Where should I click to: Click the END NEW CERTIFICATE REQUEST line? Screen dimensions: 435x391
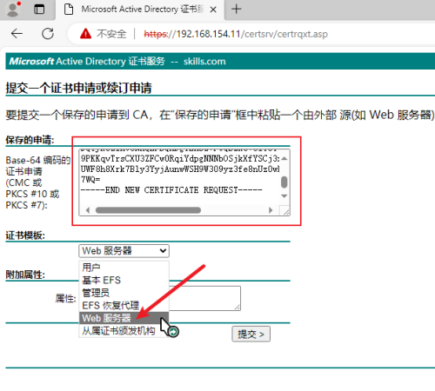point(171,190)
